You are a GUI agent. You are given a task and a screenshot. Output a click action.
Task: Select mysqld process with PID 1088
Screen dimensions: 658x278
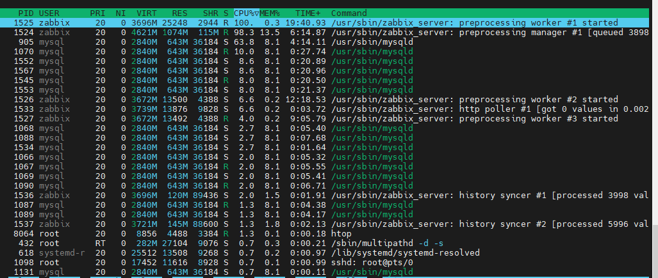click(x=324, y=138)
